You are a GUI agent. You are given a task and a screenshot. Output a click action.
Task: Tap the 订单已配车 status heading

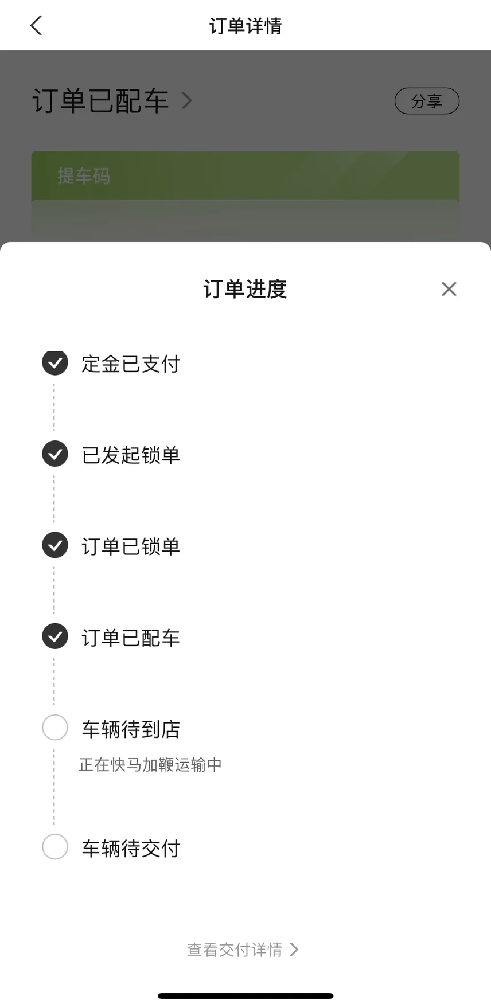pyautogui.click(x=100, y=101)
